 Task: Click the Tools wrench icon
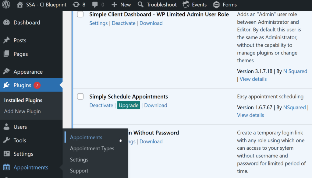tap(6, 140)
